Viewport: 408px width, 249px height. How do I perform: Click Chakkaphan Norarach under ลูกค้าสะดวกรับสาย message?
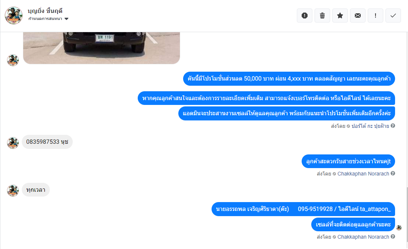click(x=363, y=174)
